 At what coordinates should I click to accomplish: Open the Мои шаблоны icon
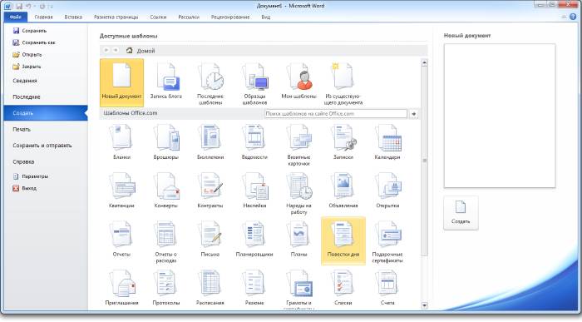[x=298, y=82]
